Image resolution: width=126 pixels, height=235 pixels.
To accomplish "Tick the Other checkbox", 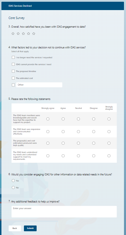I will (13, 85).
